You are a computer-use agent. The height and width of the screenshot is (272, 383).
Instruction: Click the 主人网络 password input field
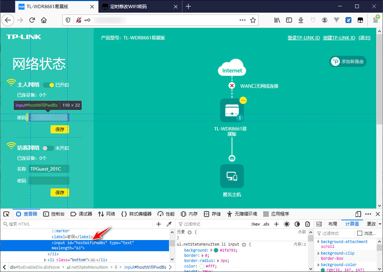[49, 117]
